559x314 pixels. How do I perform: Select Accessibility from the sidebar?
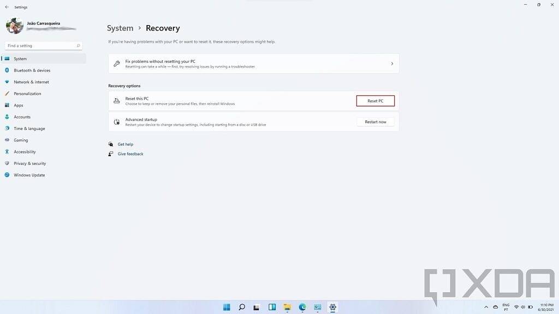click(24, 152)
